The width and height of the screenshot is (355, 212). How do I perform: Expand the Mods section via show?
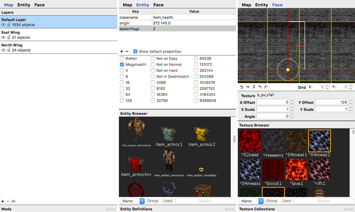coord(111,209)
